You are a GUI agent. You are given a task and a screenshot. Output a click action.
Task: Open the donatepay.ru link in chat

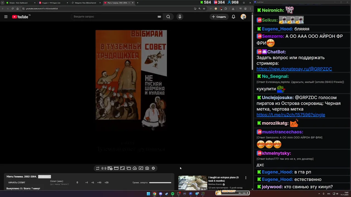294,69
